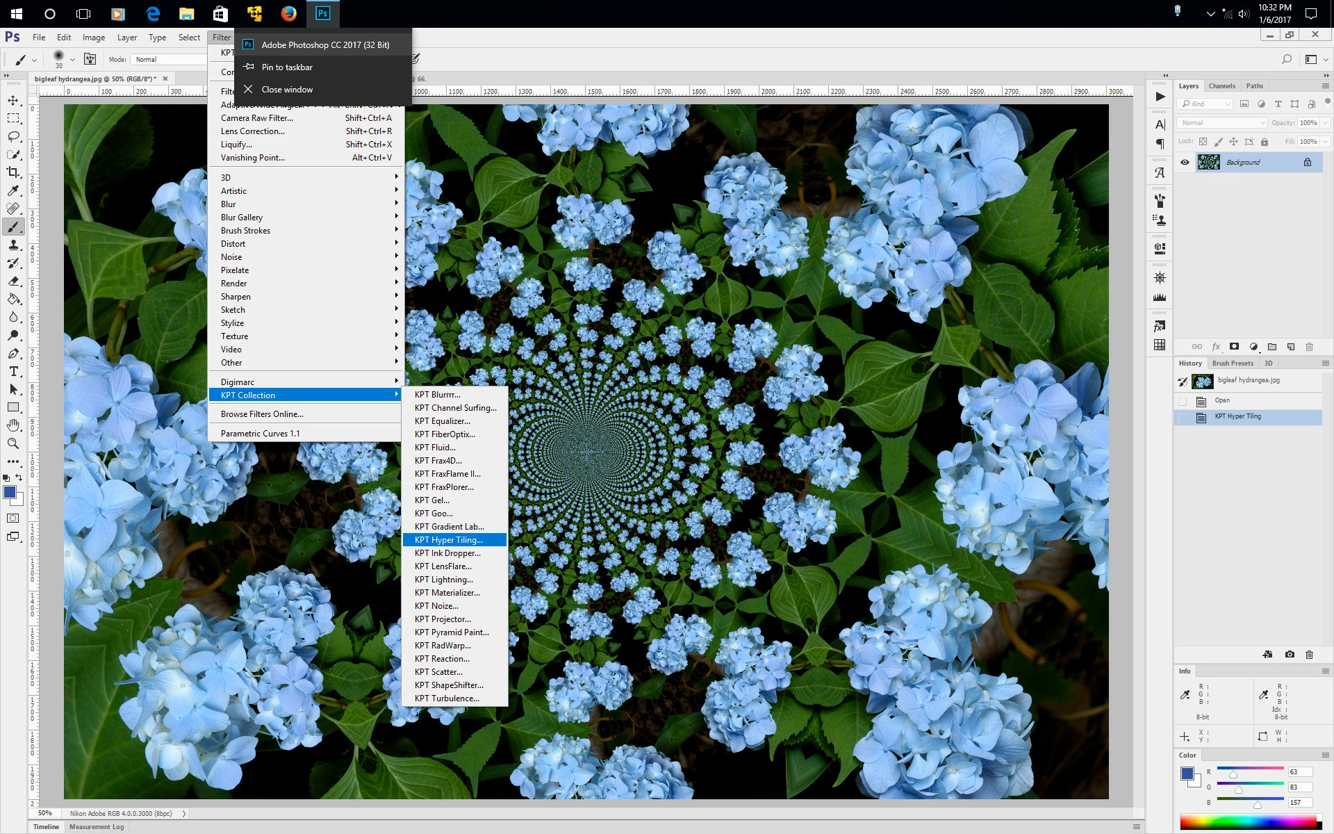Image resolution: width=1334 pixels, height=834 pixels.
Task: Select the Eraser tool
Action: 13,281
